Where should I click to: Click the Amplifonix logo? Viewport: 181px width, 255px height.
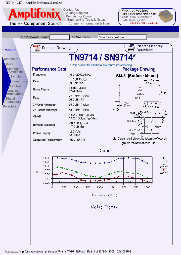coord(35,14)
